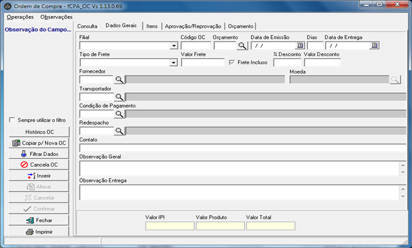Image resolution: width=412 pixels, height=248 pixels.
Task: Switch to the Itens tab
Action: 152,26
